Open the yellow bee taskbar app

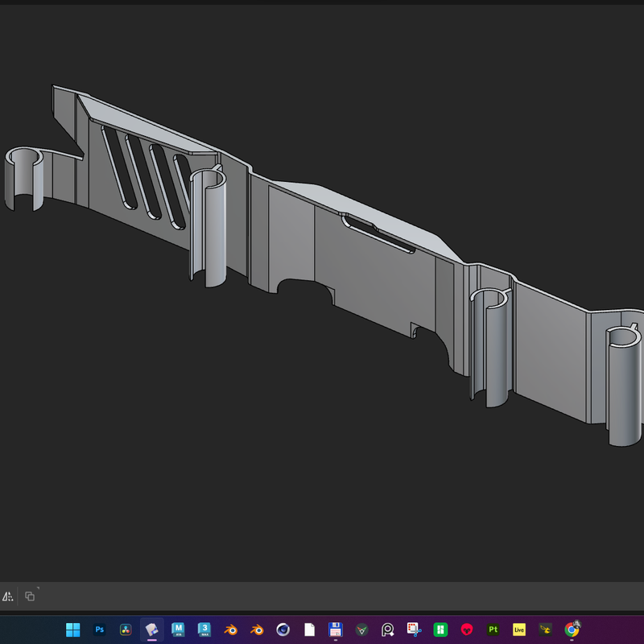[546, 630]
